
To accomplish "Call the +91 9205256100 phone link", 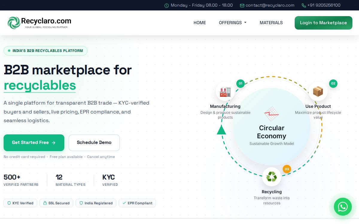I will pyautogui.click(x=324, y=5).
